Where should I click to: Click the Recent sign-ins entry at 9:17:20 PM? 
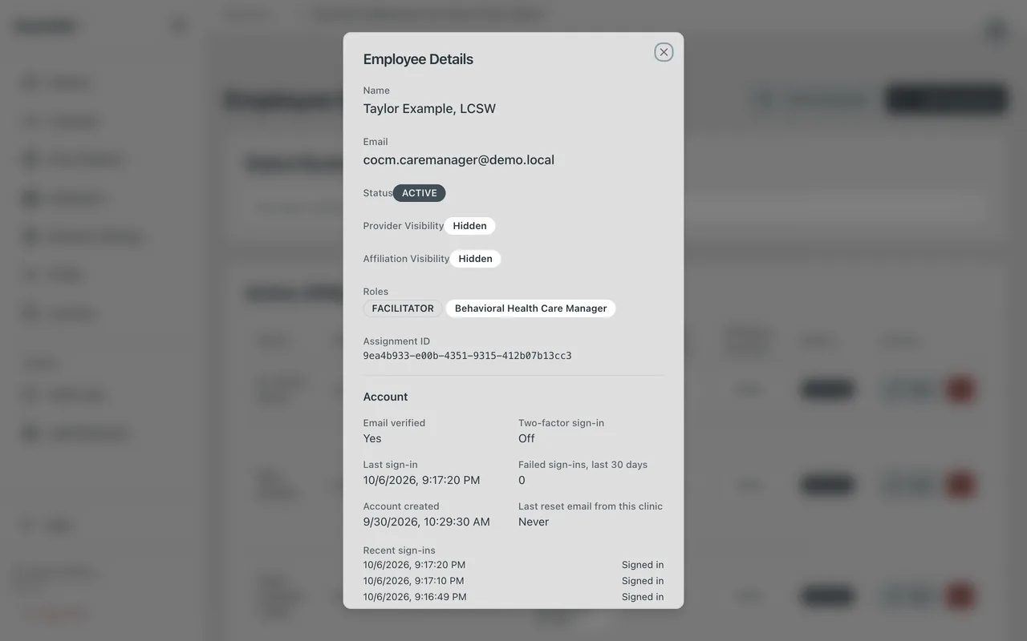[414, 565]
